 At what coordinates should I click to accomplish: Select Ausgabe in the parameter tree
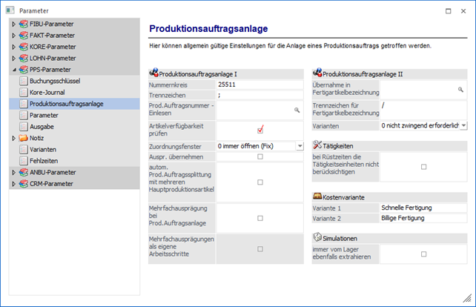[x=42, y=127]
